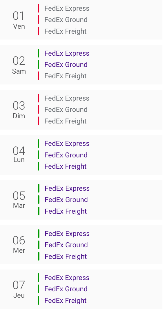Open FedEx Express for 07 Jeu
Viewport: 163px width, 309px height.
[x=67, y=278]
